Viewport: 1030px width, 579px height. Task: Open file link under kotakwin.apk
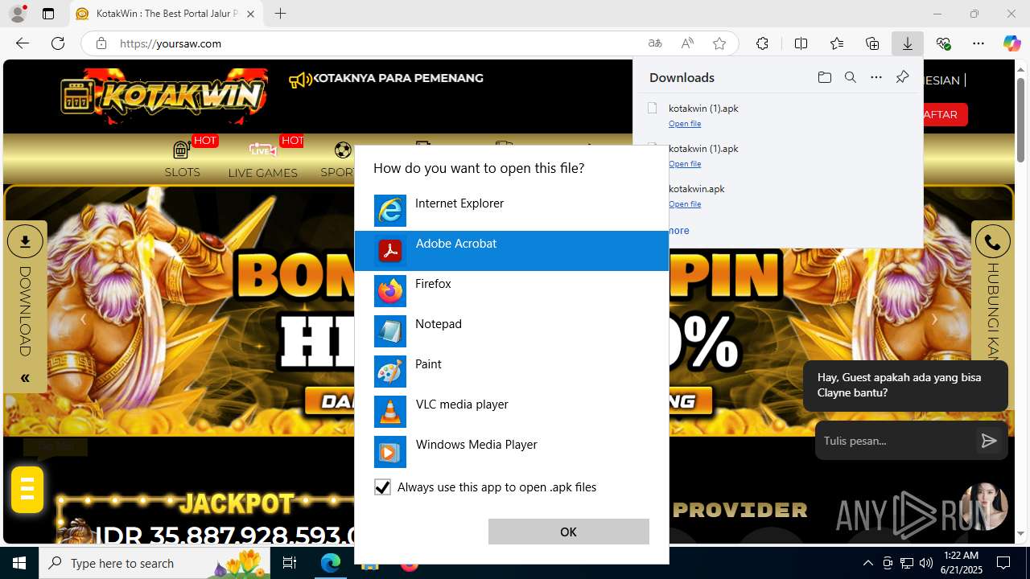click(x=685, y=204)
